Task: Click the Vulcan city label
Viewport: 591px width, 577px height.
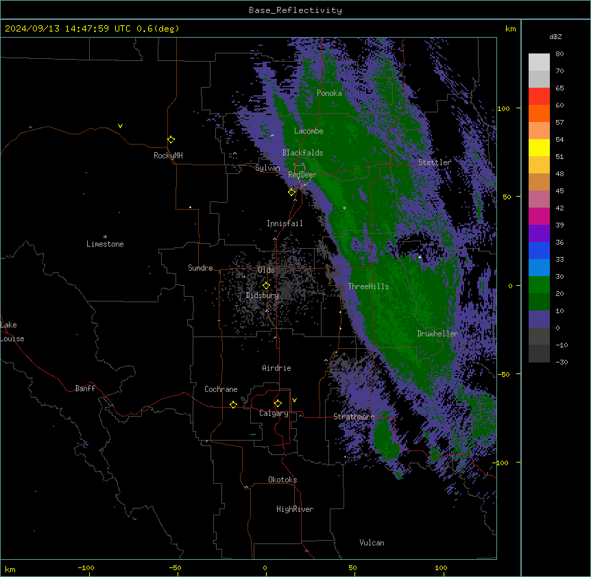Action: pyautogui.click(x=372, y=543)
